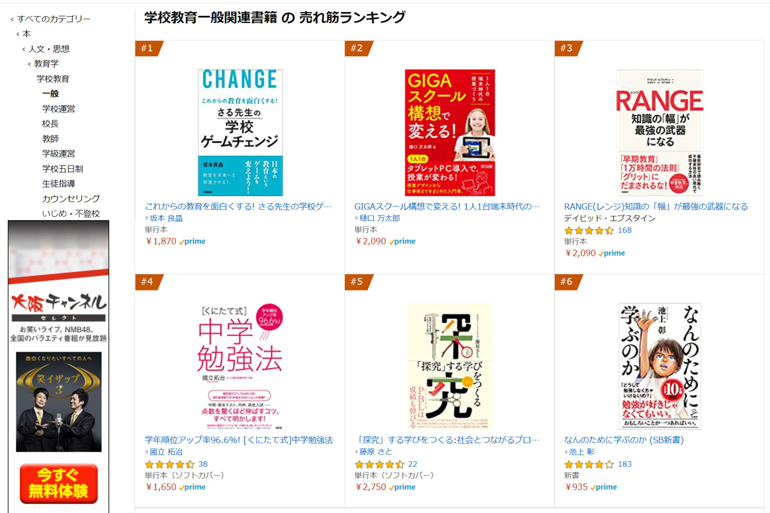Go up to 人文・思想 category
The image size is (770, 513).
pyautogui.click(x=49, y=49)
